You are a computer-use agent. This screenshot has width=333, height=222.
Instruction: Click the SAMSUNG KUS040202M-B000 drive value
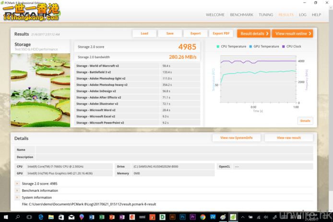pyautogui.click(x=156, y=166)
